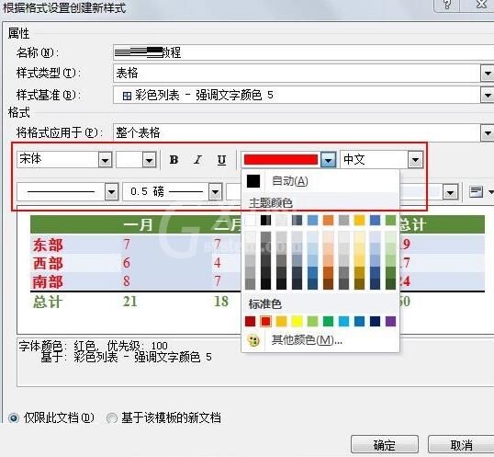Pick the black theme color swatch in top row

(265, 220)
